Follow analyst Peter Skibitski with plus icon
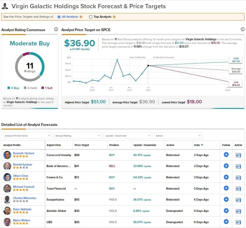This screenshot has height=228, width=246. tap(226, 211)
